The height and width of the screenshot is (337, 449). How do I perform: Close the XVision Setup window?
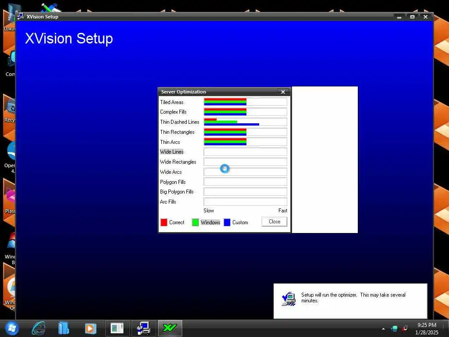coord(425,17)
